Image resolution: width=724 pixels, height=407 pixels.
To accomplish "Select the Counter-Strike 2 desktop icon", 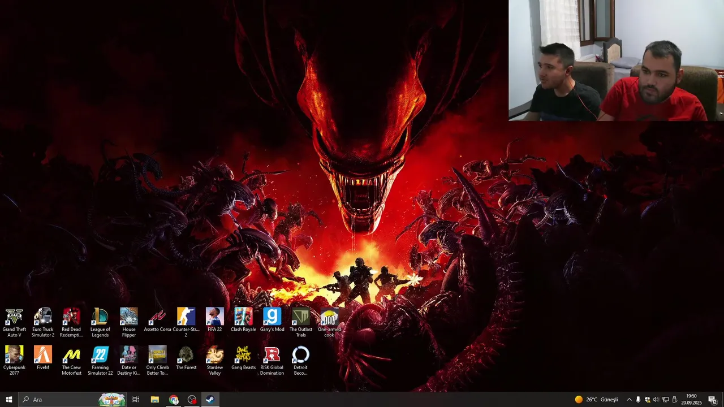I will click(x=186, y=323).
